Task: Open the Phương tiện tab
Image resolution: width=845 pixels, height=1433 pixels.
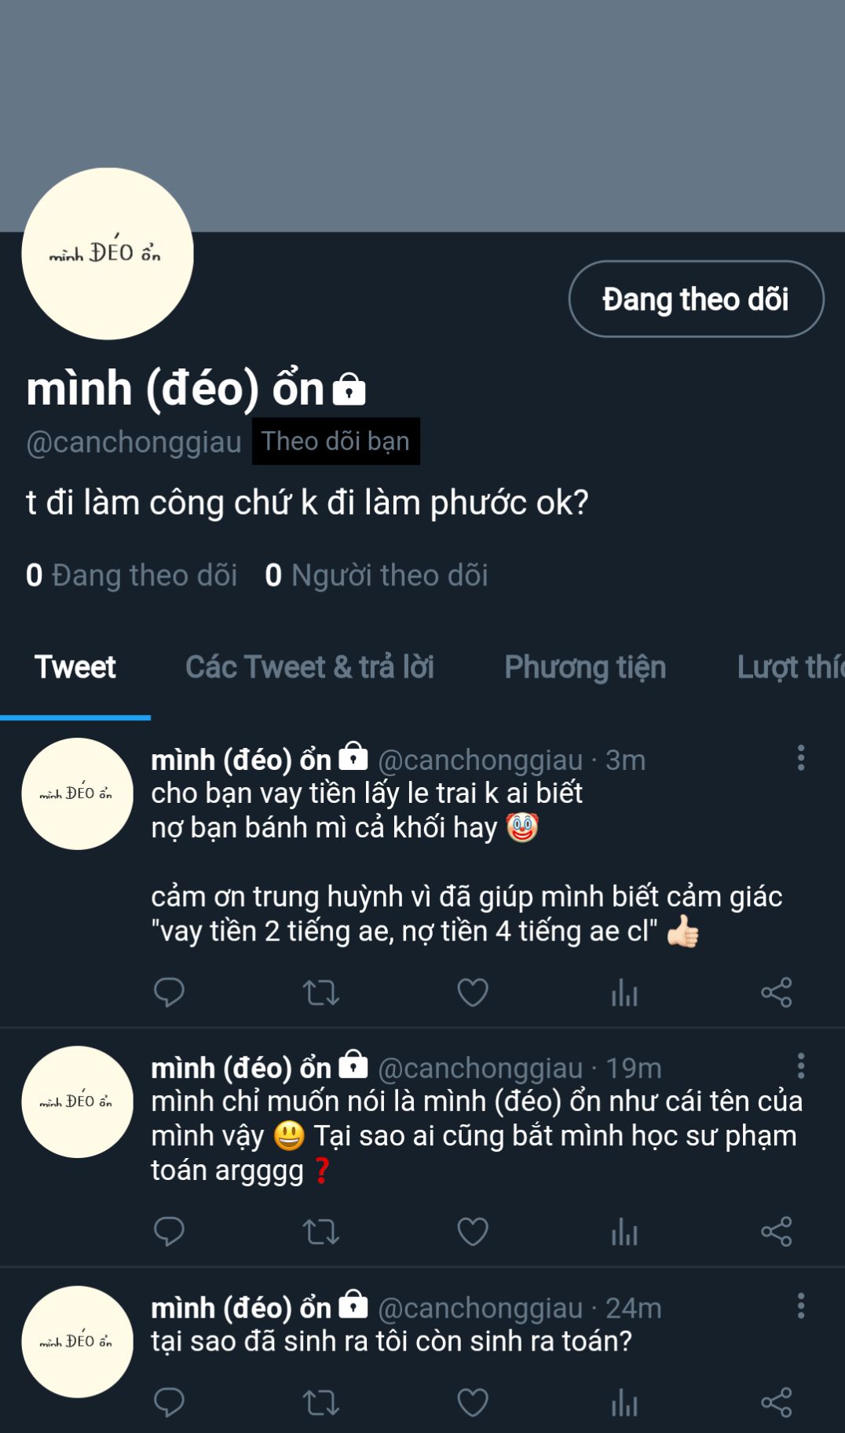Action: [x=585, y=667]
